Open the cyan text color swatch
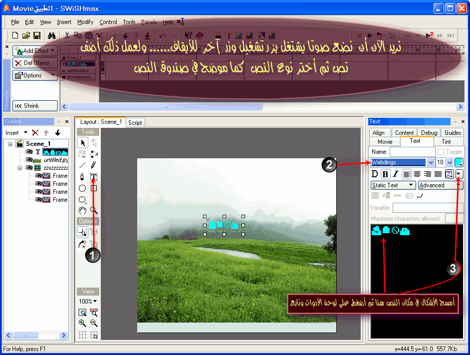The width and height of the screenshot is (470, 355). [x=459, y=162]
